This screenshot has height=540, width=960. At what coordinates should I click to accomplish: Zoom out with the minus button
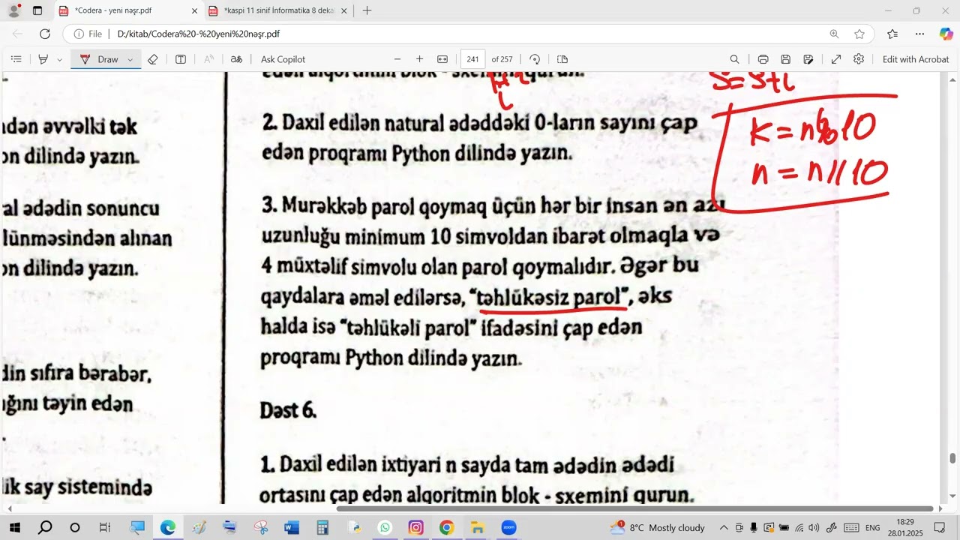(x=397, y=59)
